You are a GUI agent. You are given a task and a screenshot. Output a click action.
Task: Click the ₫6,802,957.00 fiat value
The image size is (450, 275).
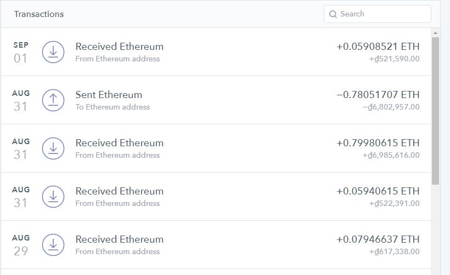(x=391, y=107)
